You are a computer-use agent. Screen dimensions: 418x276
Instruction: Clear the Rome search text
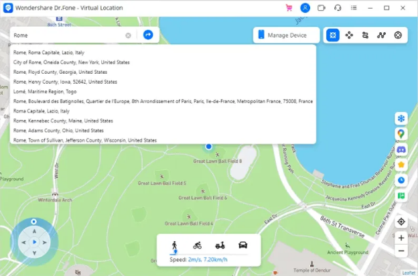click(x=128, y=35)
